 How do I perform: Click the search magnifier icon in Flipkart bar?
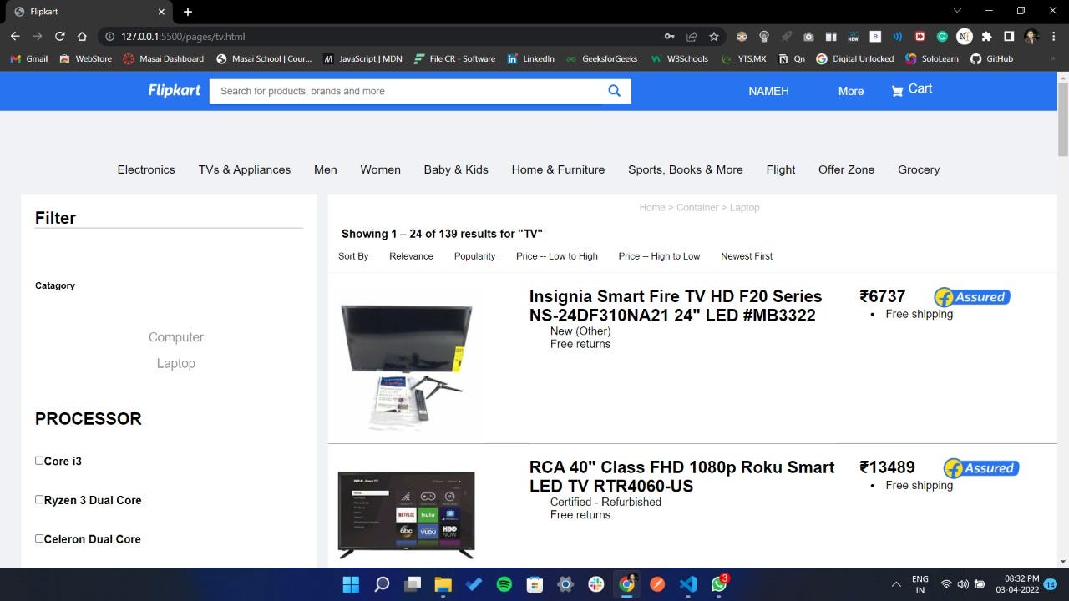[x=615, y=91]
